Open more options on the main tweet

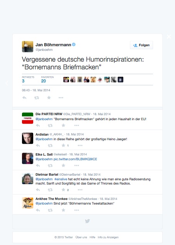click(61, 98)
